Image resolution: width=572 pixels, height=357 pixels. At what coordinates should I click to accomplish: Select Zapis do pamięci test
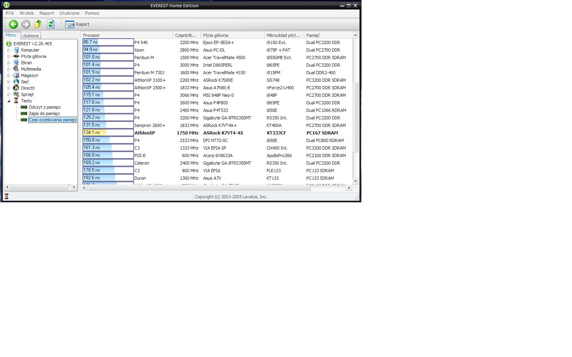coord(44,113)
